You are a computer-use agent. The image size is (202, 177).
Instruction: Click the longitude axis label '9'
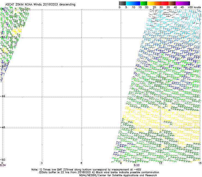click(121, 163)
